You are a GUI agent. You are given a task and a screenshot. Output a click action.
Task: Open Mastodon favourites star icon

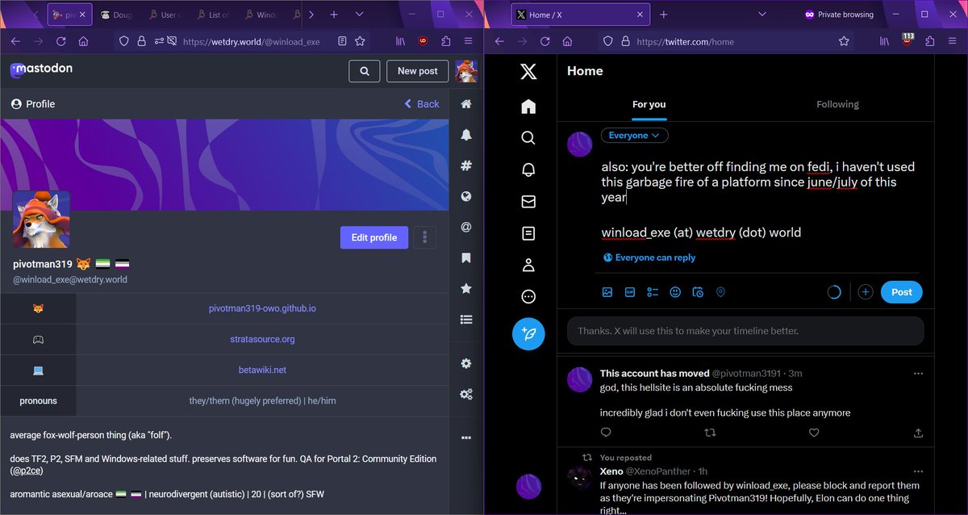click(x=466, y=288)
